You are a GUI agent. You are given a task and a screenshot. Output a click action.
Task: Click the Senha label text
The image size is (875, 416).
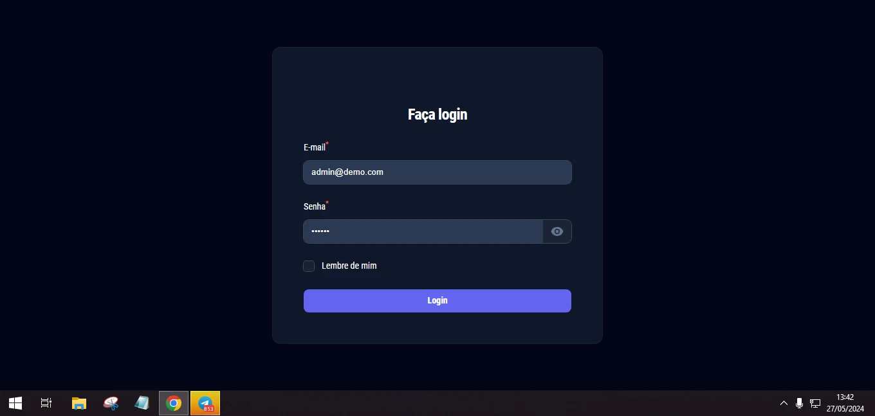point(315,206)
